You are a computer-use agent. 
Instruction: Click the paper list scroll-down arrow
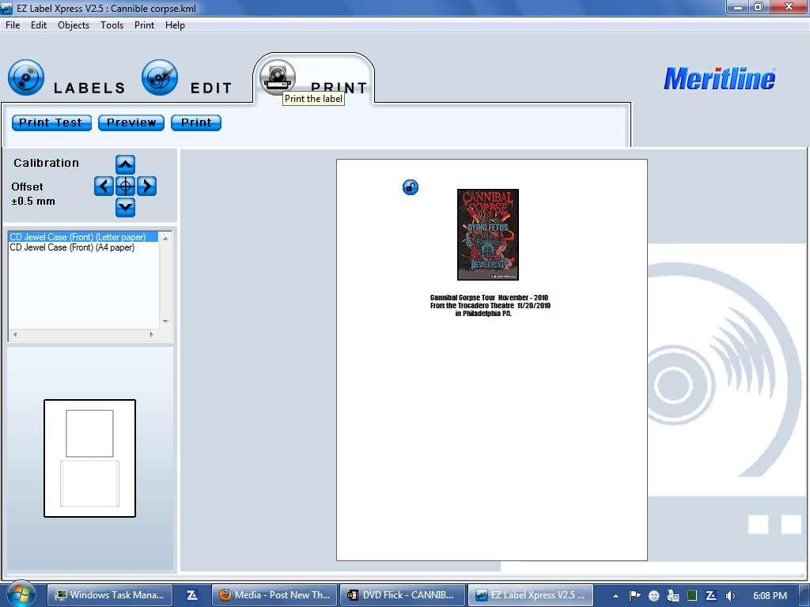166,322
